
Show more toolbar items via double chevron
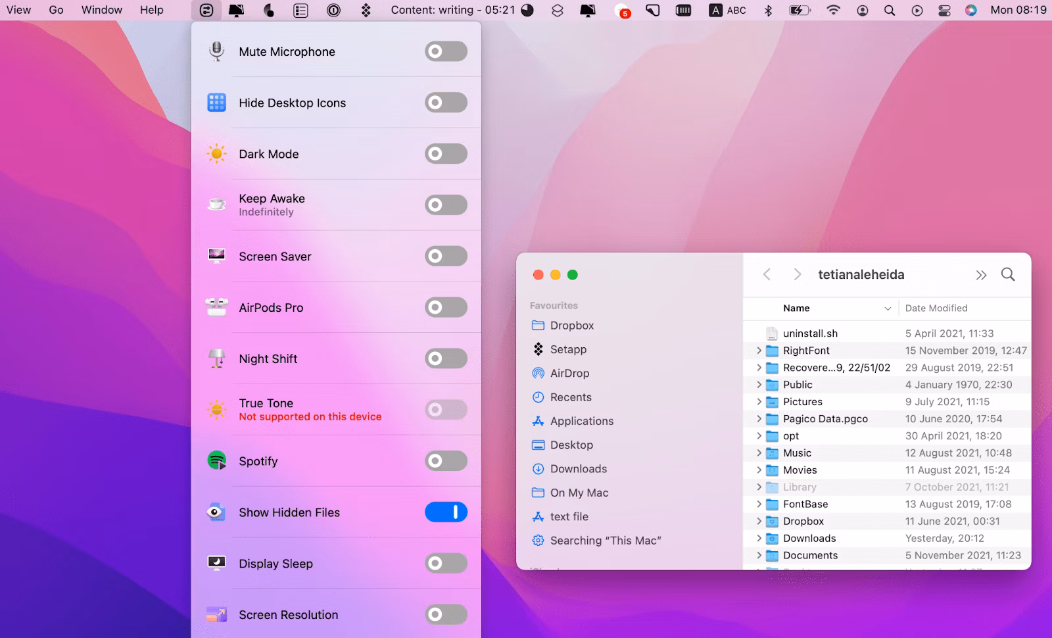[981, 275]
